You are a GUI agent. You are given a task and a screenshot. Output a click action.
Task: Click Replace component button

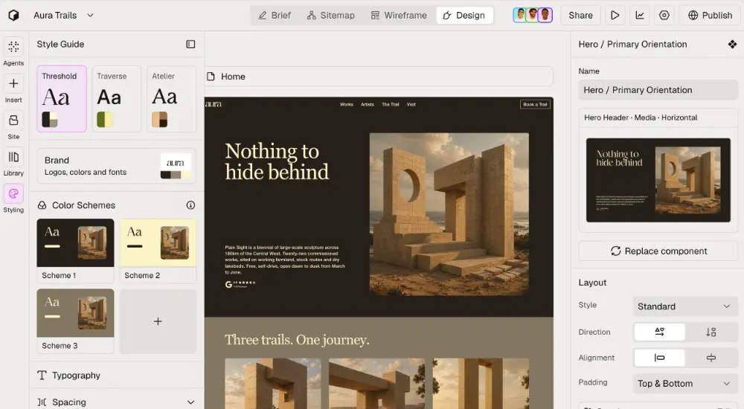click(x=658, y=251)
